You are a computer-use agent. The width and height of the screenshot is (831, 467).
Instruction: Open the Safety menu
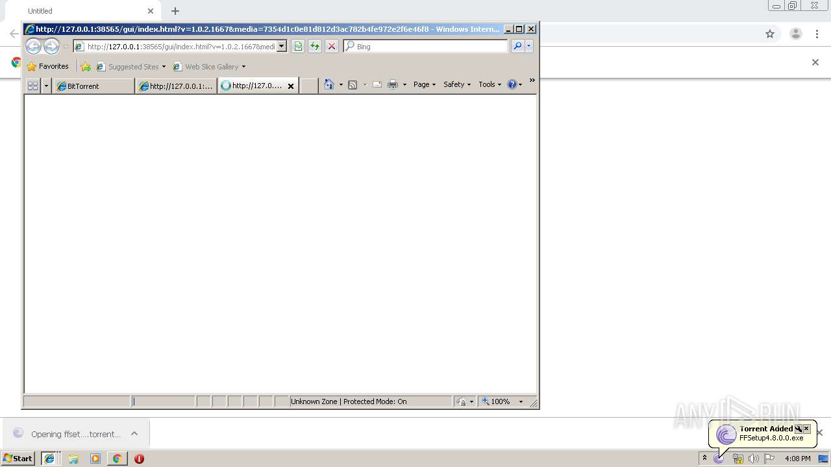coord(457,84)
